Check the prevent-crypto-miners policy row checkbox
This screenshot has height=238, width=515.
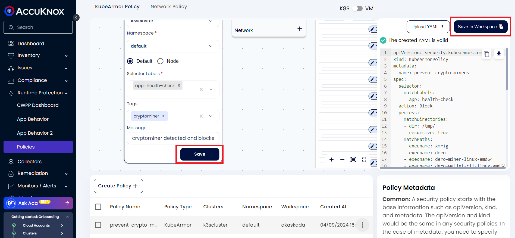click(98, 225)
